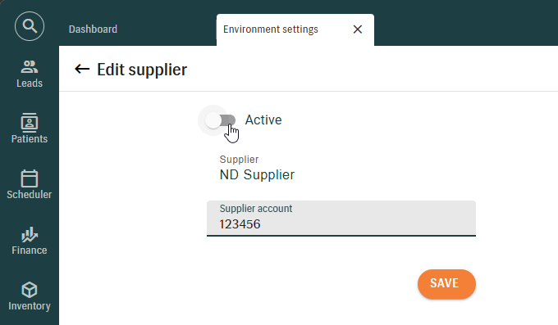The width and height of the screenshot is (558, 325).
Task: Open Inventory via the box icon
Action: click(x=30, y=290)
